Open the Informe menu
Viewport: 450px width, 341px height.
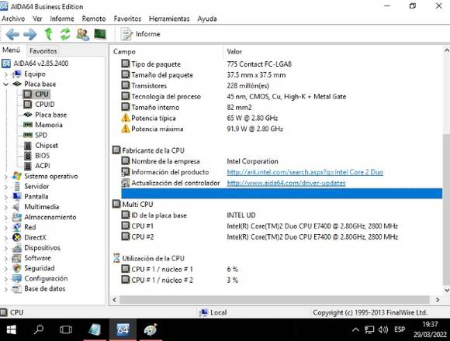click(62, 19)
